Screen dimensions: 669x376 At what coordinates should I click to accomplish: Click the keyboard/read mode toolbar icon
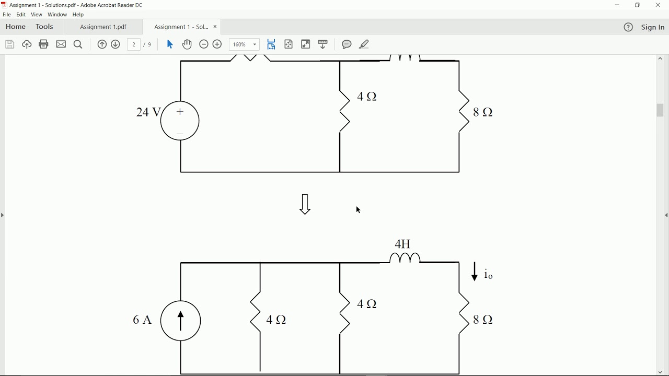coord(323,44)
